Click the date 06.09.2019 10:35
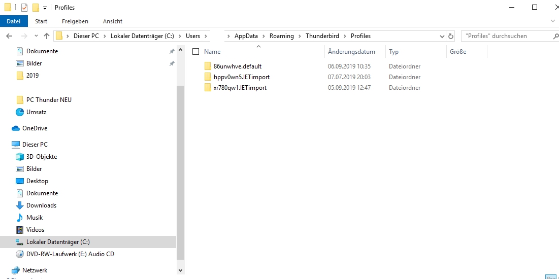The image size is (559, 279). [349, 66]
